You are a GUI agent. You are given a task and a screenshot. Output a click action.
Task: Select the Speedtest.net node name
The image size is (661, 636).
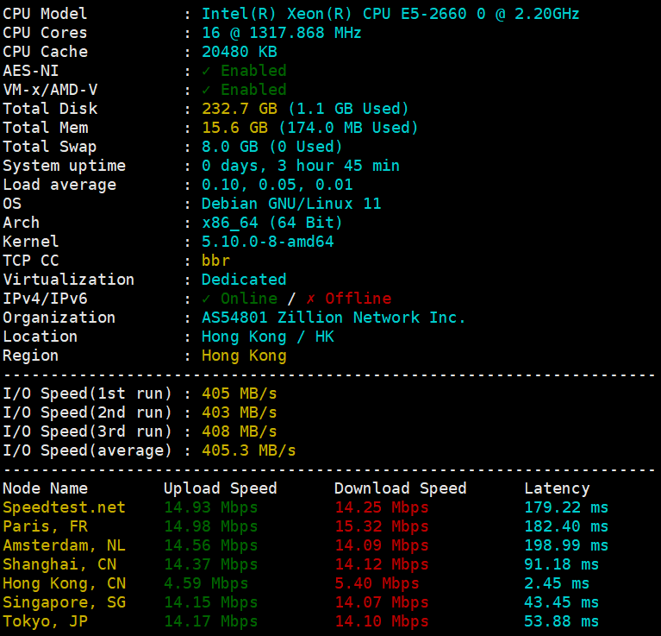click(64, 507)
